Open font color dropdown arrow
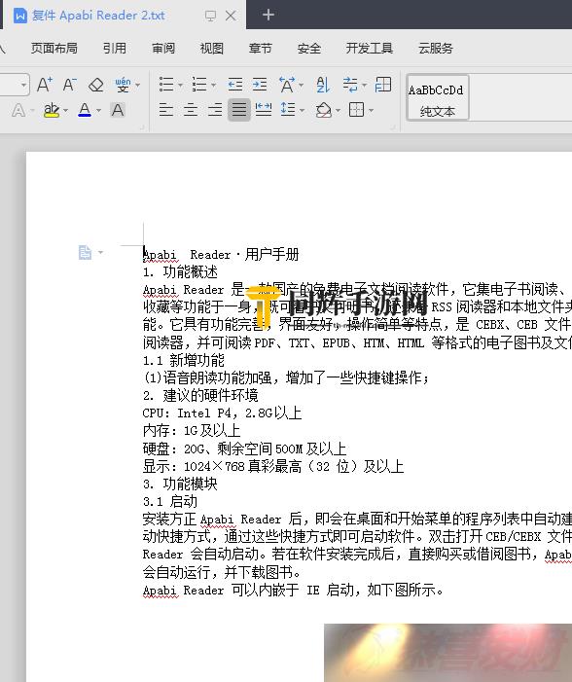 [99, 111]
